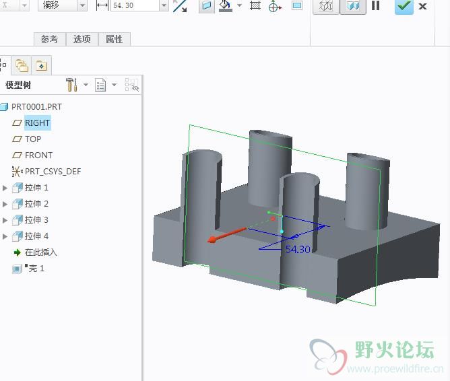
Task: Click the distance measure icon before 54.30
Action: [102, 5]
